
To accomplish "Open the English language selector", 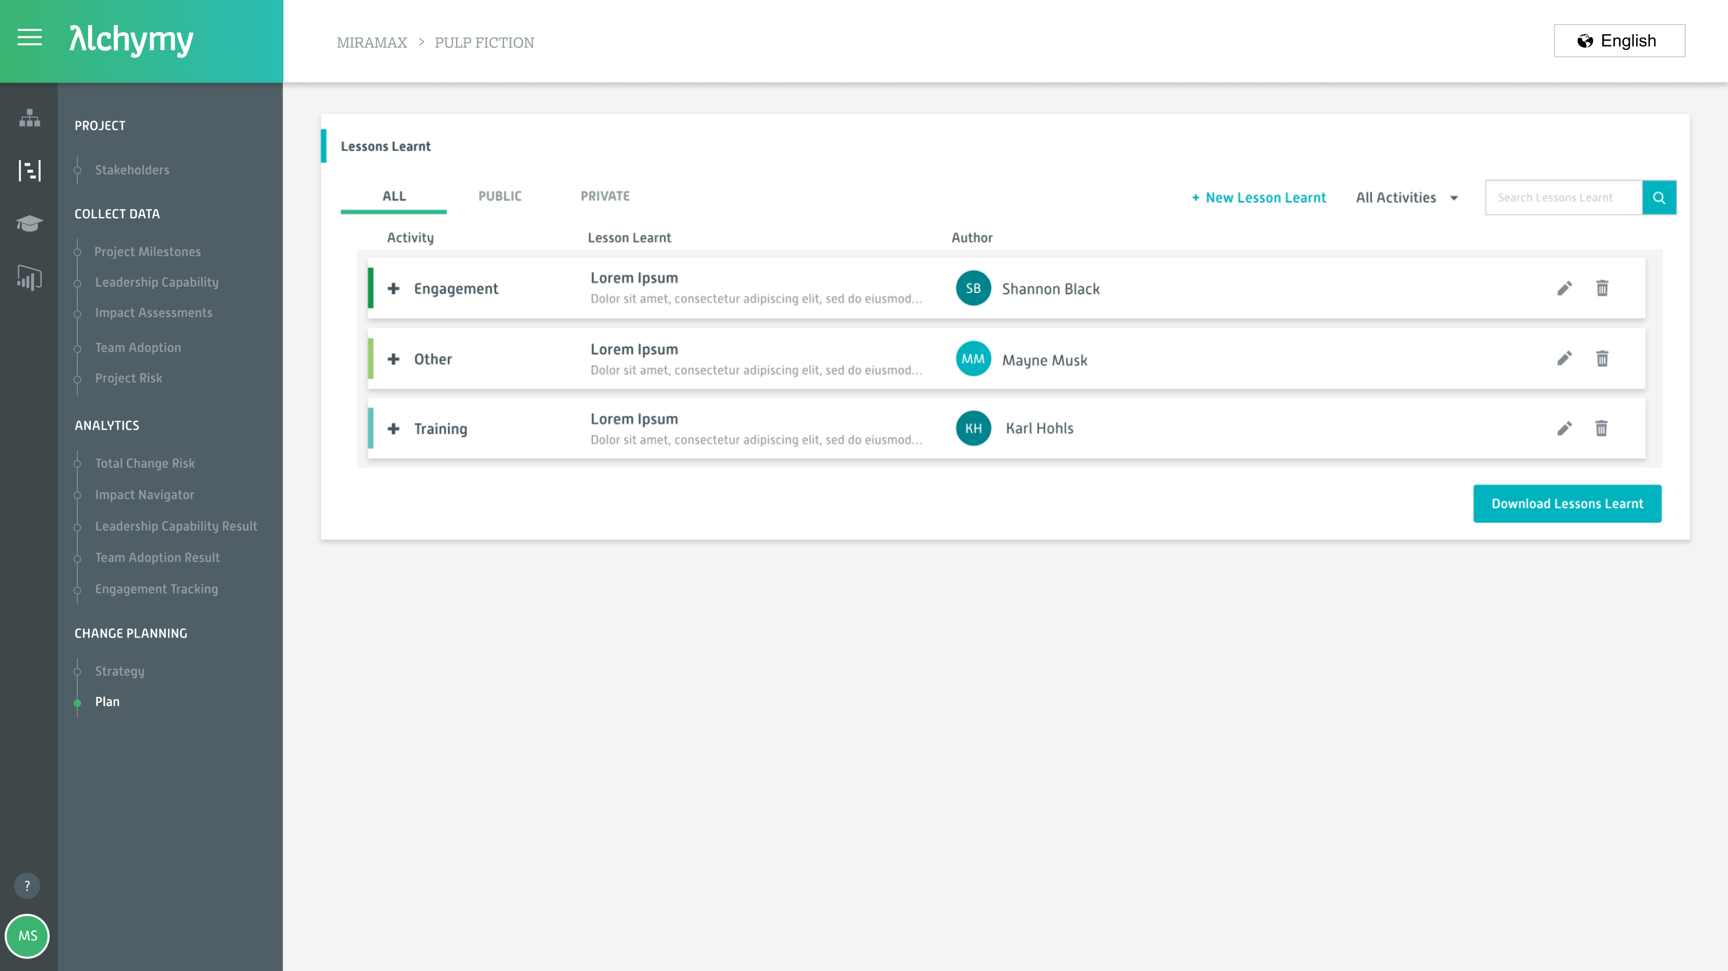I will [x=1619, y=41].
